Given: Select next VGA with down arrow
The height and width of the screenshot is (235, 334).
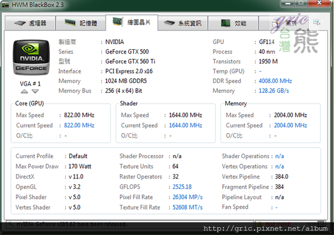Looking at the screenshot, I should click(x=35, y=91).
